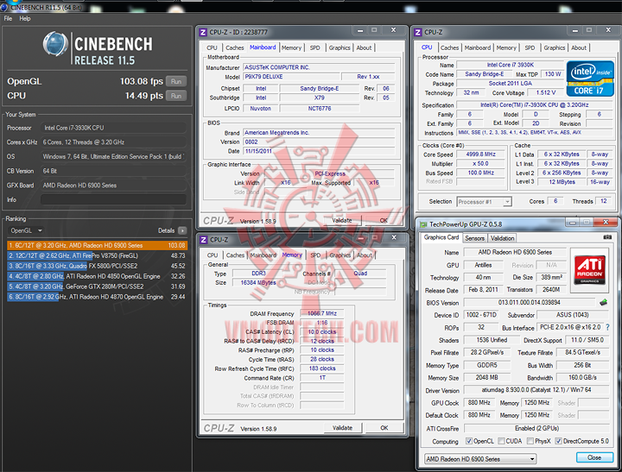Screen dimensions: 622x472
Task: Toggle the PhysX checkbox in GPU-Z
Action: [530, 441]
